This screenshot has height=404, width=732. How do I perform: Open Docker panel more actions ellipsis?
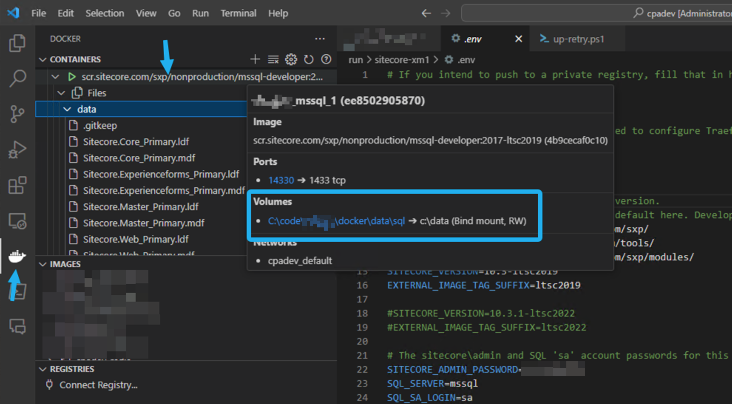(320, 39)
